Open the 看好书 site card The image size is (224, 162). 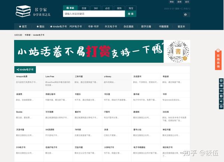[x=87, y=117]
